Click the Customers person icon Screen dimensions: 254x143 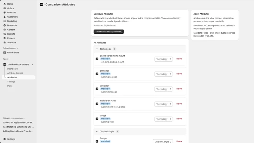pyautogui.click(x=4, y=17)
